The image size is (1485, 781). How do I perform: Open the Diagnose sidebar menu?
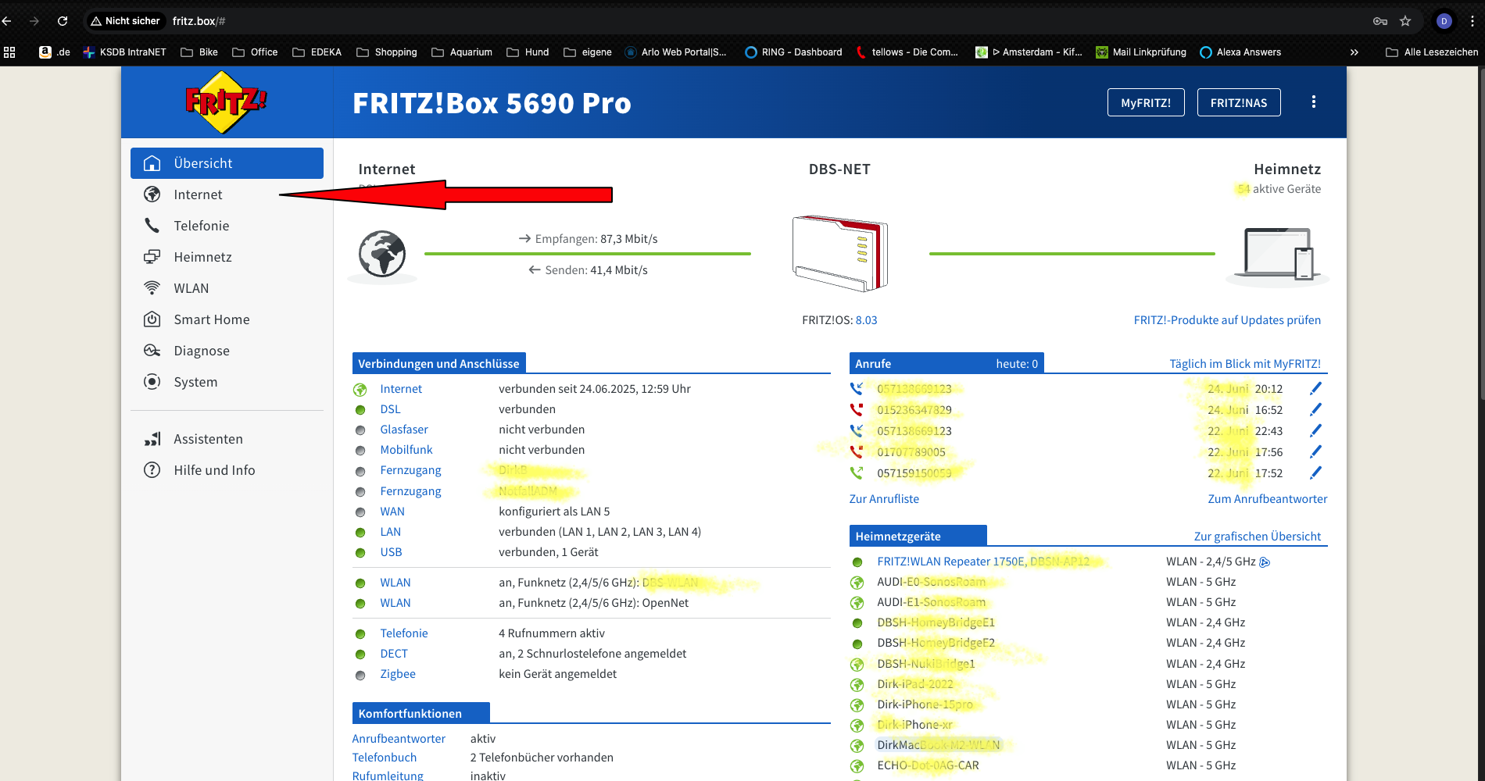click(x=227, y=351)
